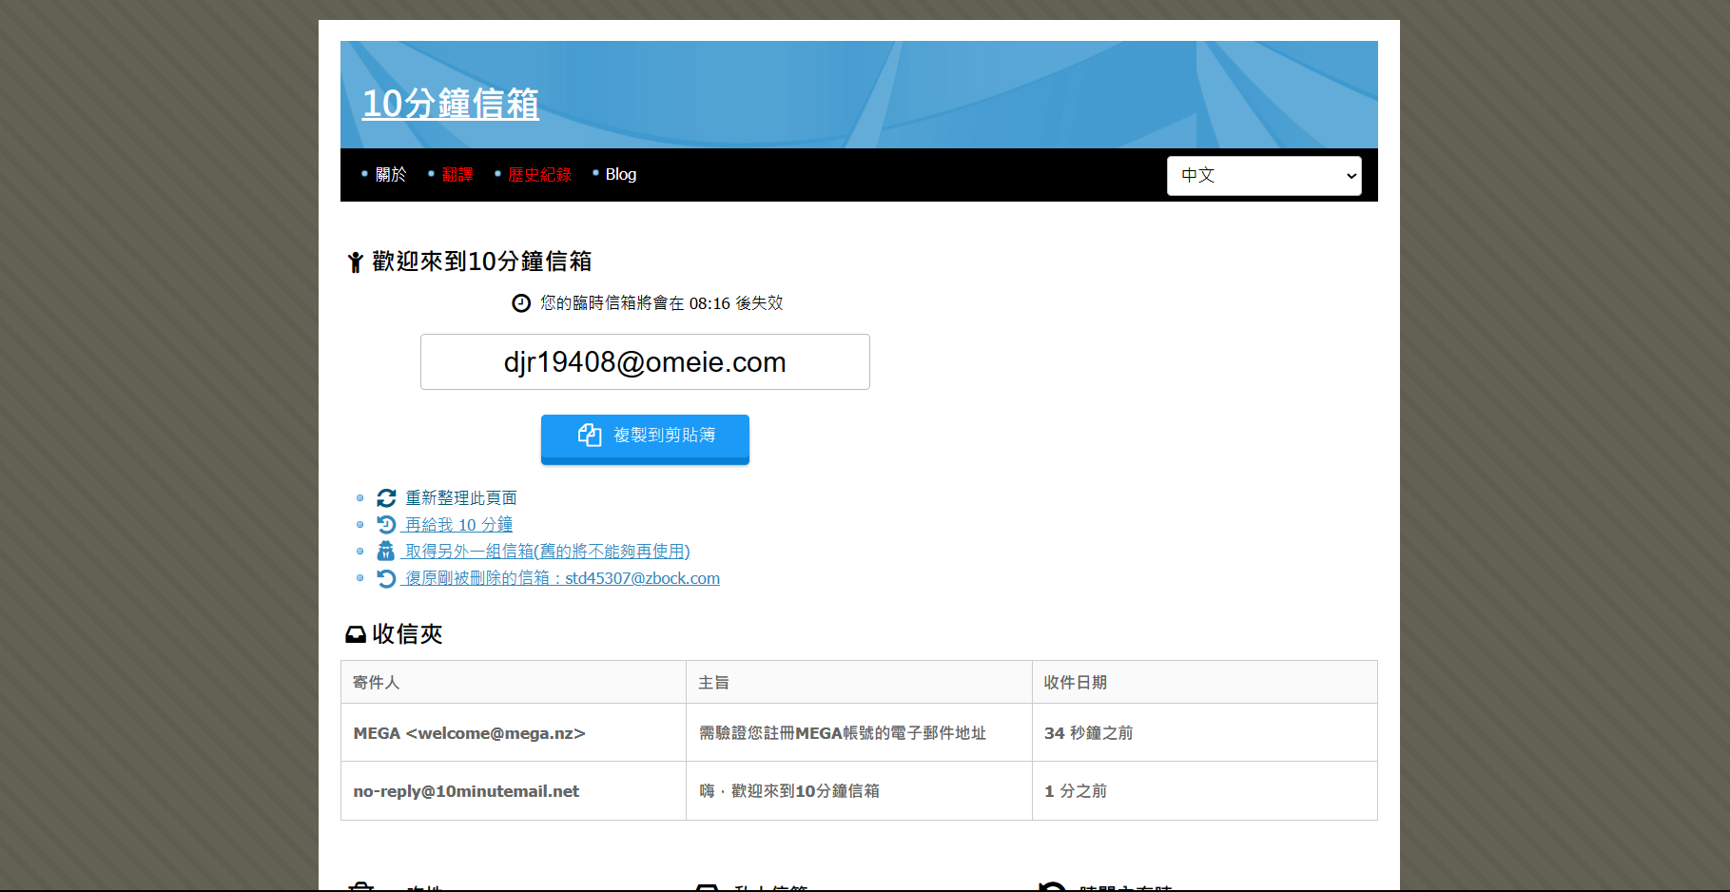
Task: Click the restore deleted mailbox icon
Action: [x=386, y=578]
